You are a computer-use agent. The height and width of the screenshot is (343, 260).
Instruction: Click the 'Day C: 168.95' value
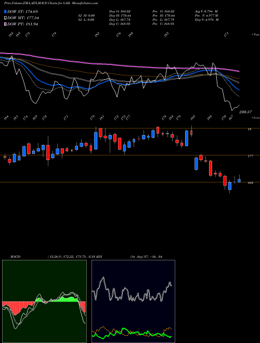[120, 24]
